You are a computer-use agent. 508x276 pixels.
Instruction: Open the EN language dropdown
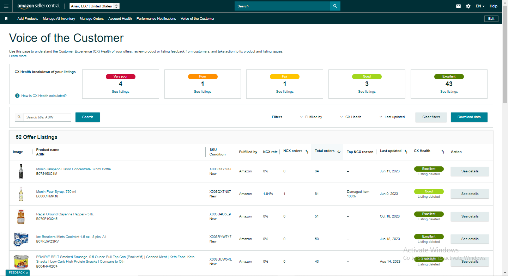click(480, 6)
